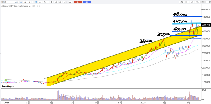Open chart settings via gear icon
This screenshot has width=211, height=104.
point(51,2)
